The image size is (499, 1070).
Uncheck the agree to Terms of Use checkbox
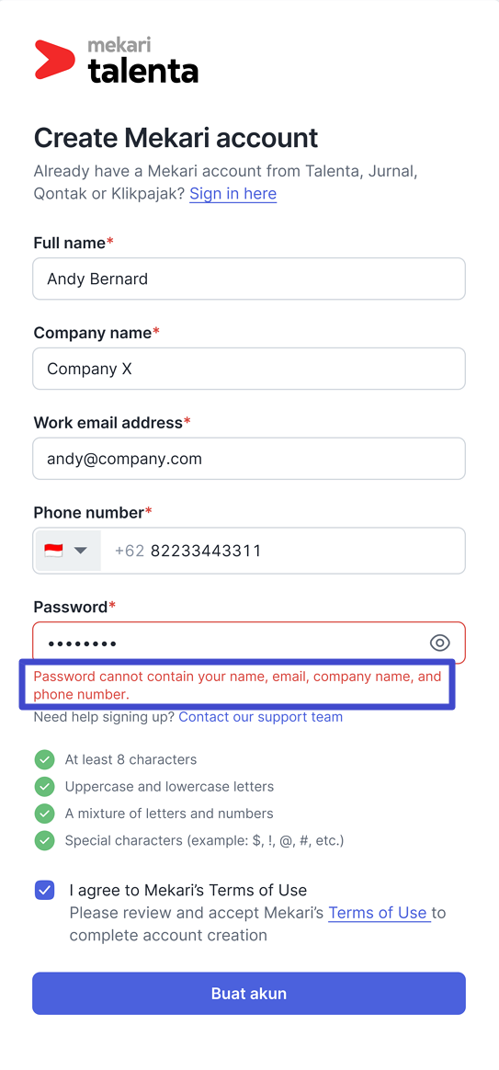(45, 890)
